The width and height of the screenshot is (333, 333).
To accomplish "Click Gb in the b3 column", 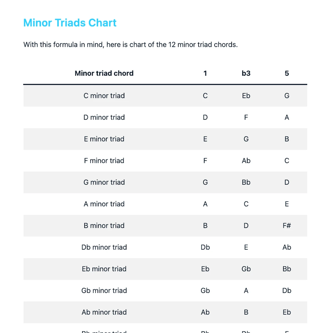I will [246, 269].
